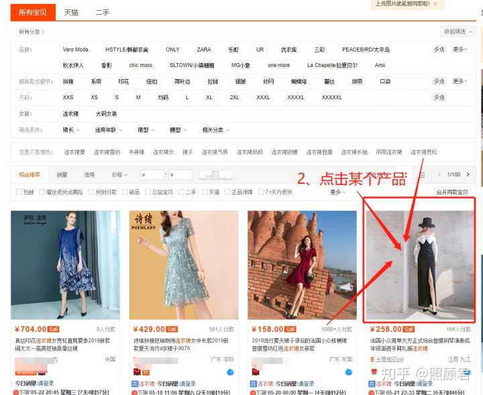Check the 货到付款 option
Viewport: 483px width, 395px height.
tap(91, 192)
